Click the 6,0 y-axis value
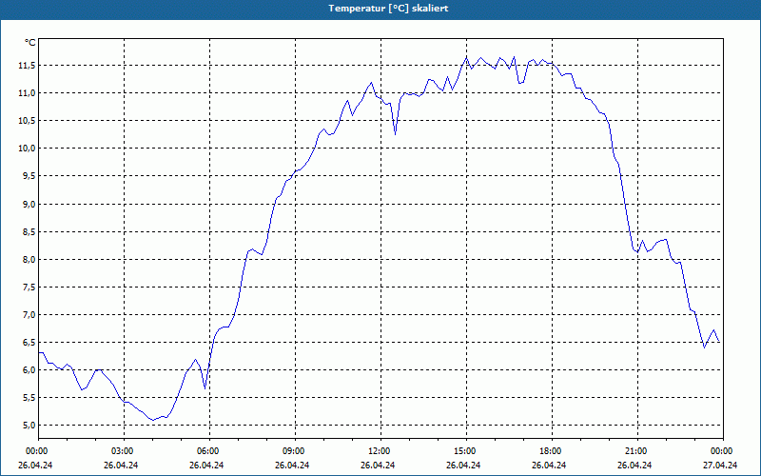The image size is (761, 476). tap(29, 370)
